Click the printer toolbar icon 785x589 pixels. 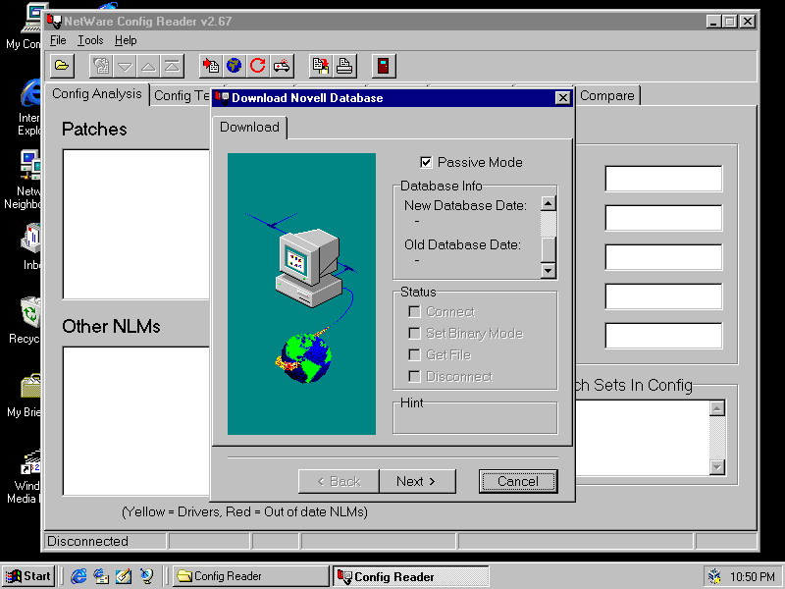point(344,66)
